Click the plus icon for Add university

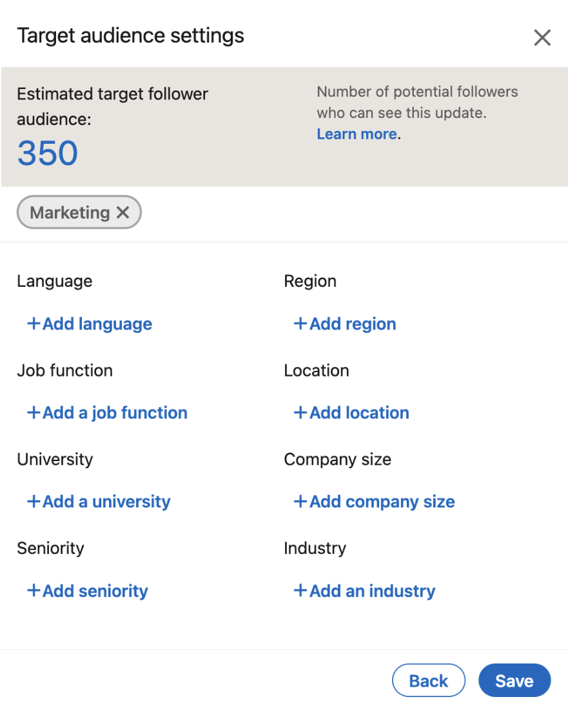click(x=34, y=502)
